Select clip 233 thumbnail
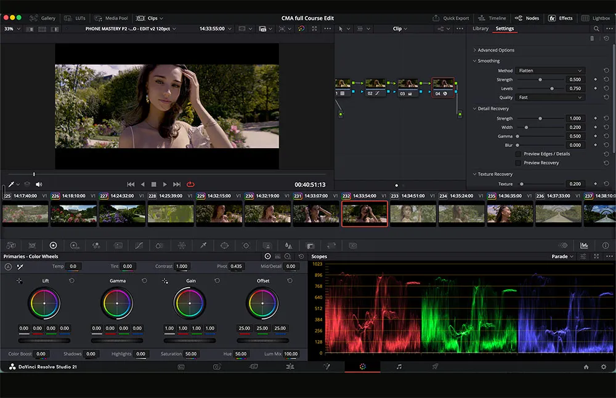This screenshot has width=616, height=398. point(413,214)
